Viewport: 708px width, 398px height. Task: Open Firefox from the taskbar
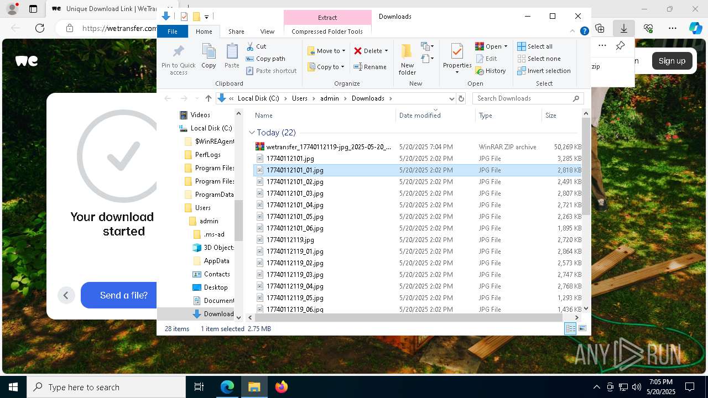[x=282, y=387]
